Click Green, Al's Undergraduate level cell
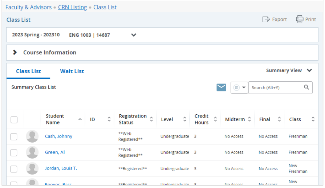 (x=175, y=152)
